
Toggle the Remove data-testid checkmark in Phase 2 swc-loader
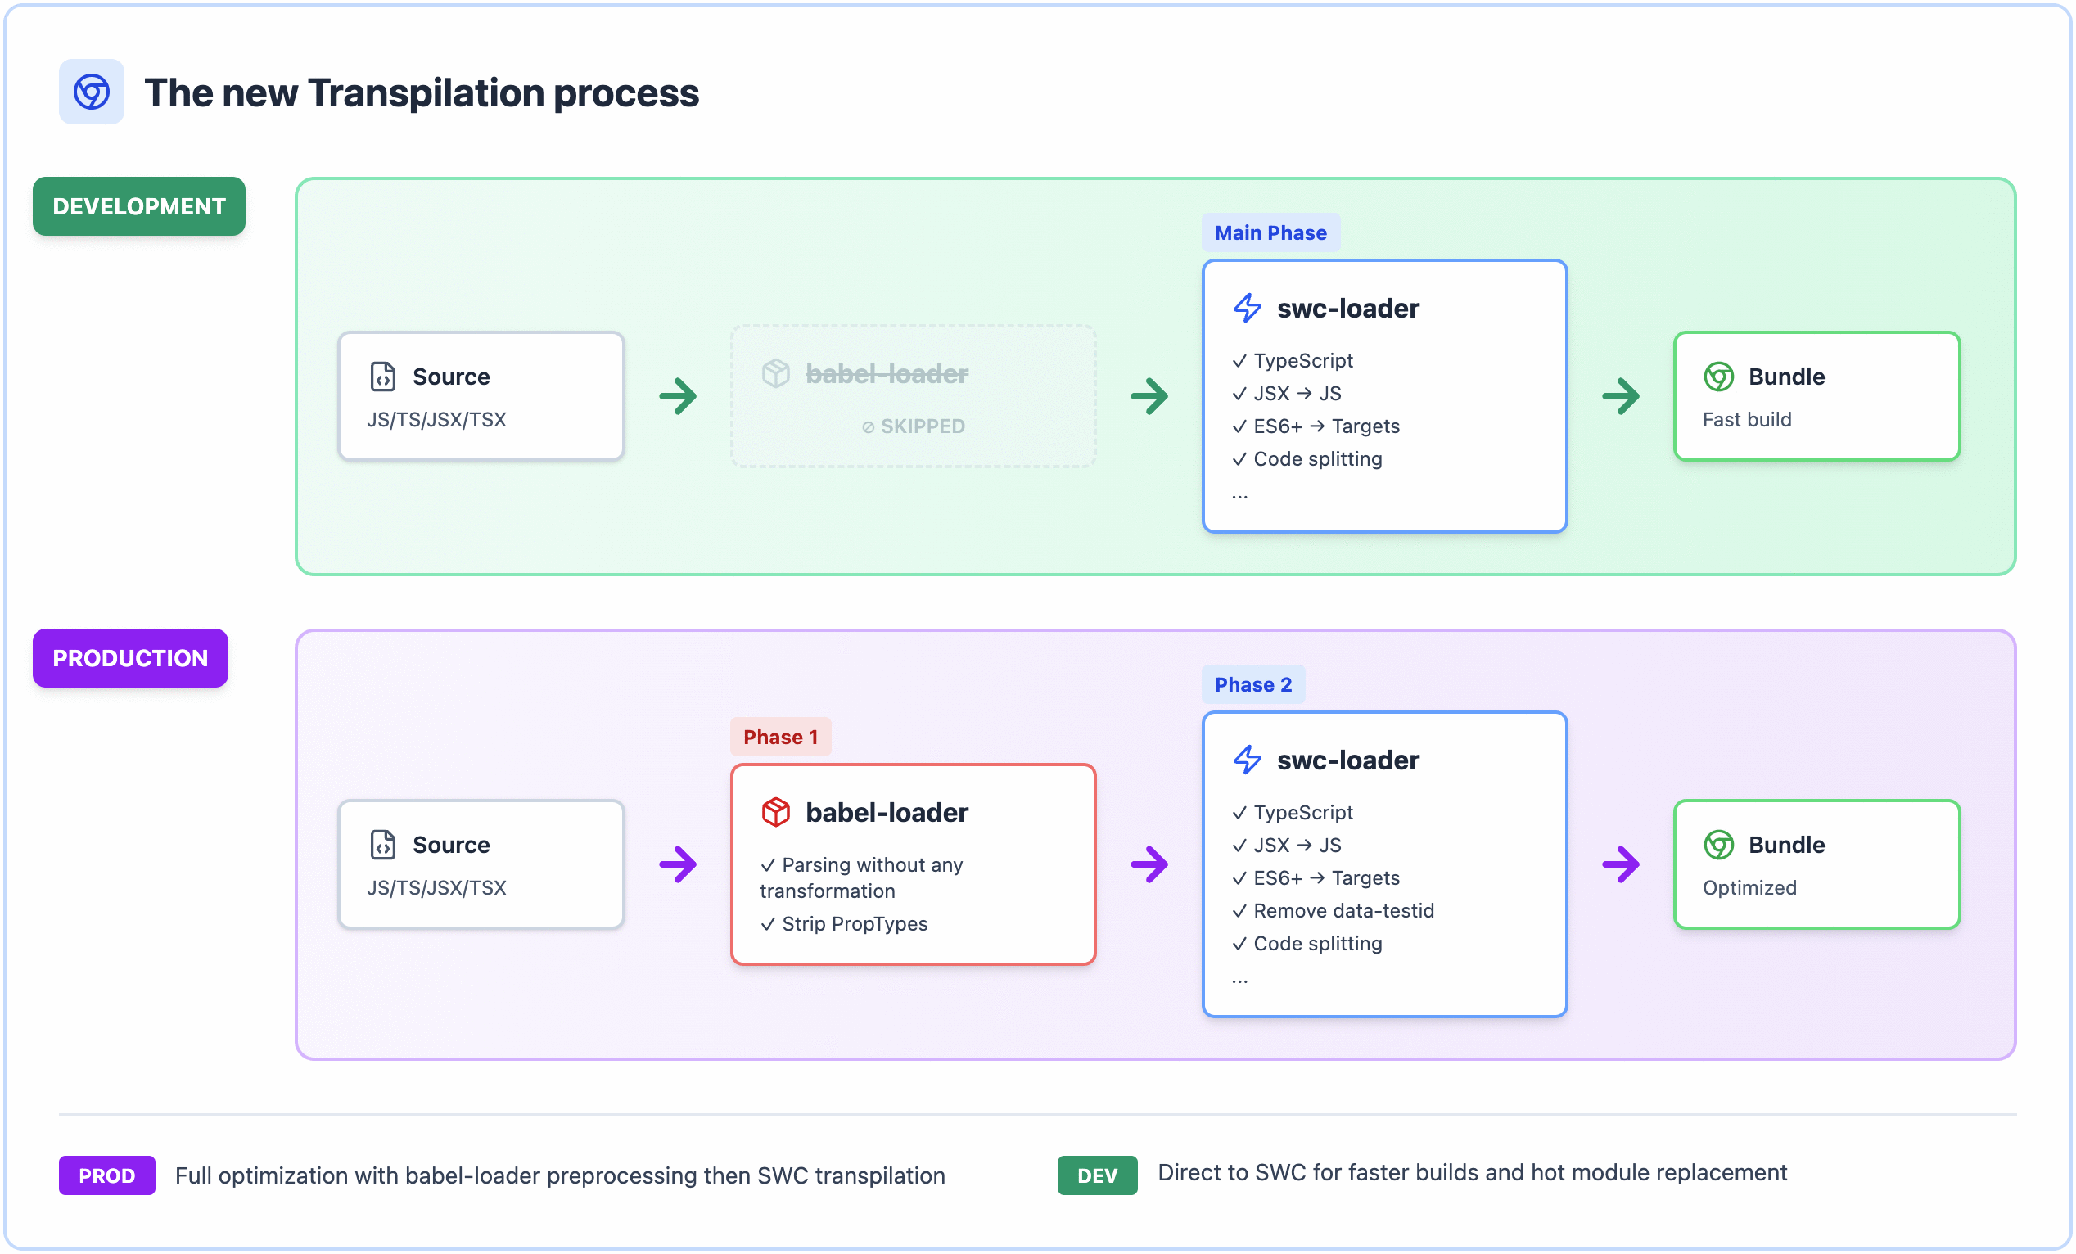[1239, 910]
